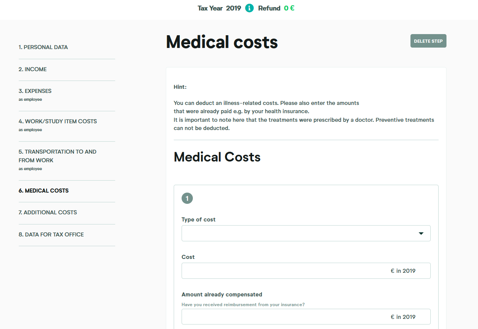Open Transportation To And From Work step
478x329 pixels.
point(57,156)
